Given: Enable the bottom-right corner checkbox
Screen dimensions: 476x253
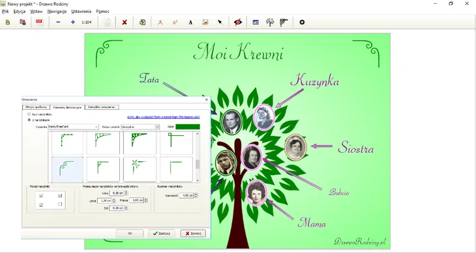Looking at the screenshot, I should pos(60,205).
